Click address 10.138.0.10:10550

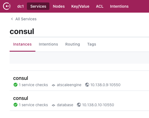click(98, 105)
